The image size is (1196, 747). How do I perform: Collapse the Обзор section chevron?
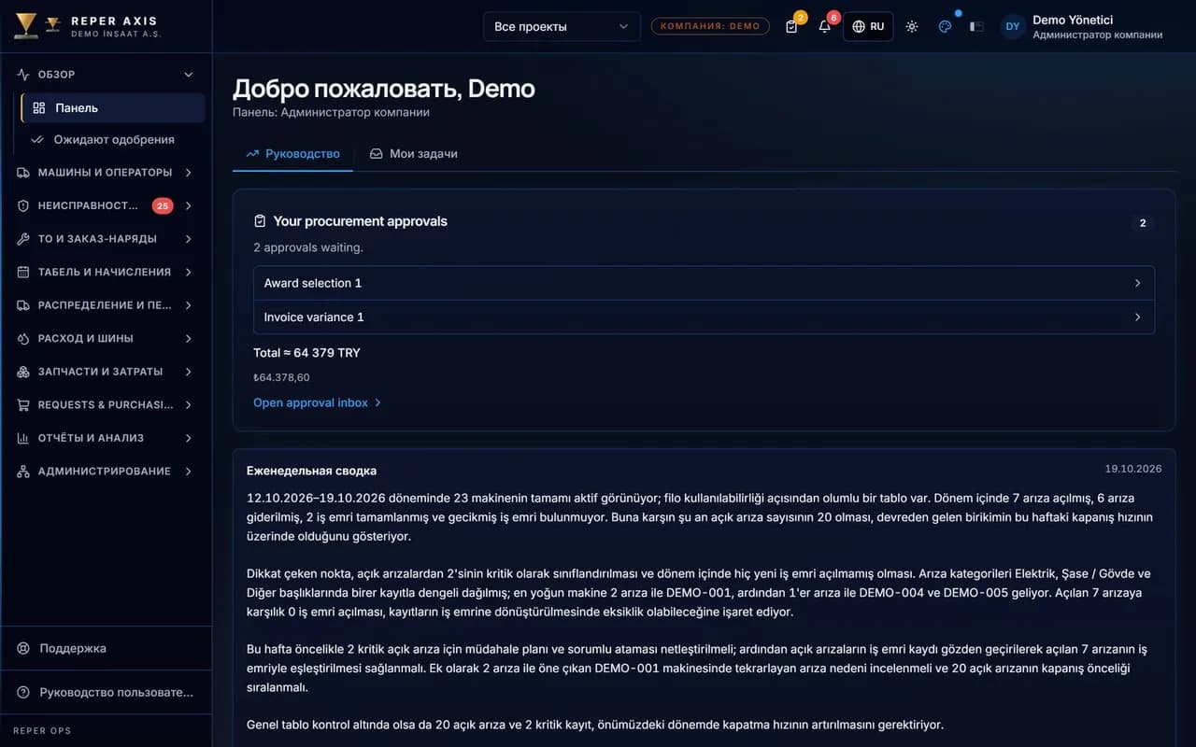[x=189, y=75]
